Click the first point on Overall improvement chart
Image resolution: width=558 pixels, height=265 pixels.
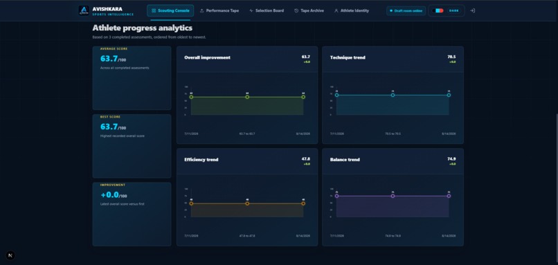click(x=191, y=97)
